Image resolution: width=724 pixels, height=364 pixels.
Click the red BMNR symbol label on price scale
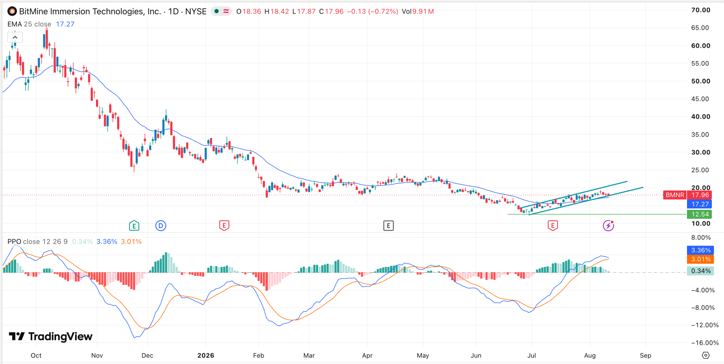pos(675,195)
